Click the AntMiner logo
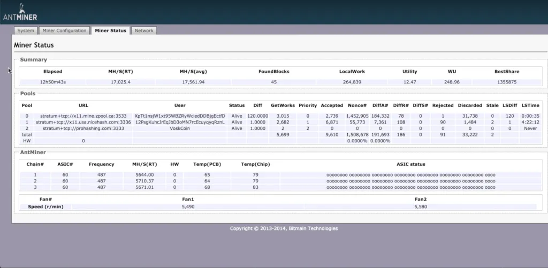The width and height of the screenshot is (548, 268). pos(20,12)
